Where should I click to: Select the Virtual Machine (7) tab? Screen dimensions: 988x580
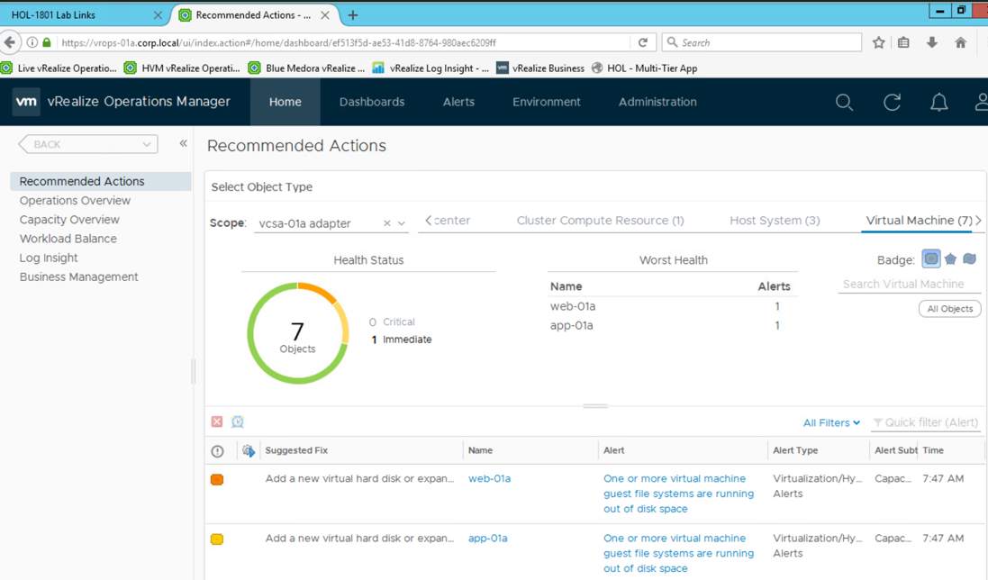[x=919, y=221]
